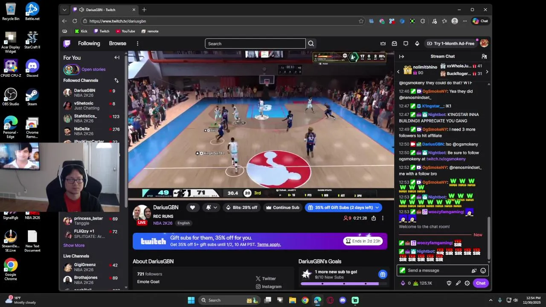Open Windows Start menu
This screenshot has width=546, height=307.
[191, 300]
